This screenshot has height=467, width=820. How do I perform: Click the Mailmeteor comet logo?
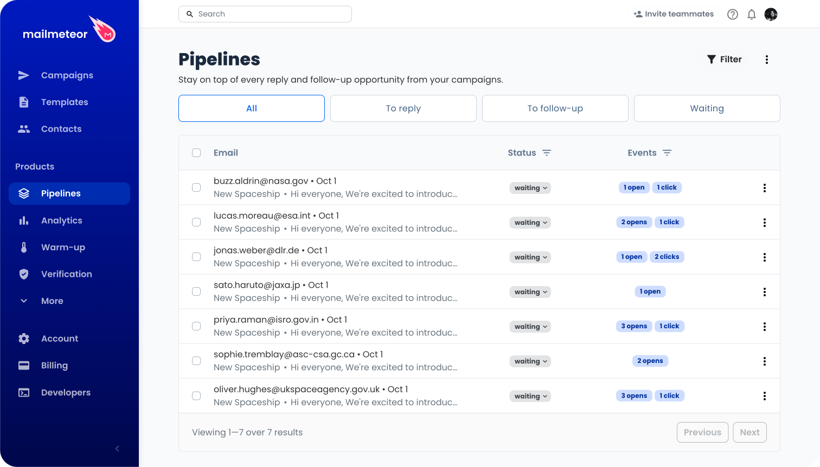coord(102,29)
